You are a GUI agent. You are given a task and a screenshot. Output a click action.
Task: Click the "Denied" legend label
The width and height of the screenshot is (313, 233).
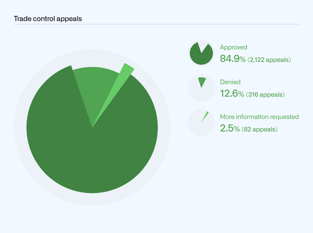tap(230, 82)
